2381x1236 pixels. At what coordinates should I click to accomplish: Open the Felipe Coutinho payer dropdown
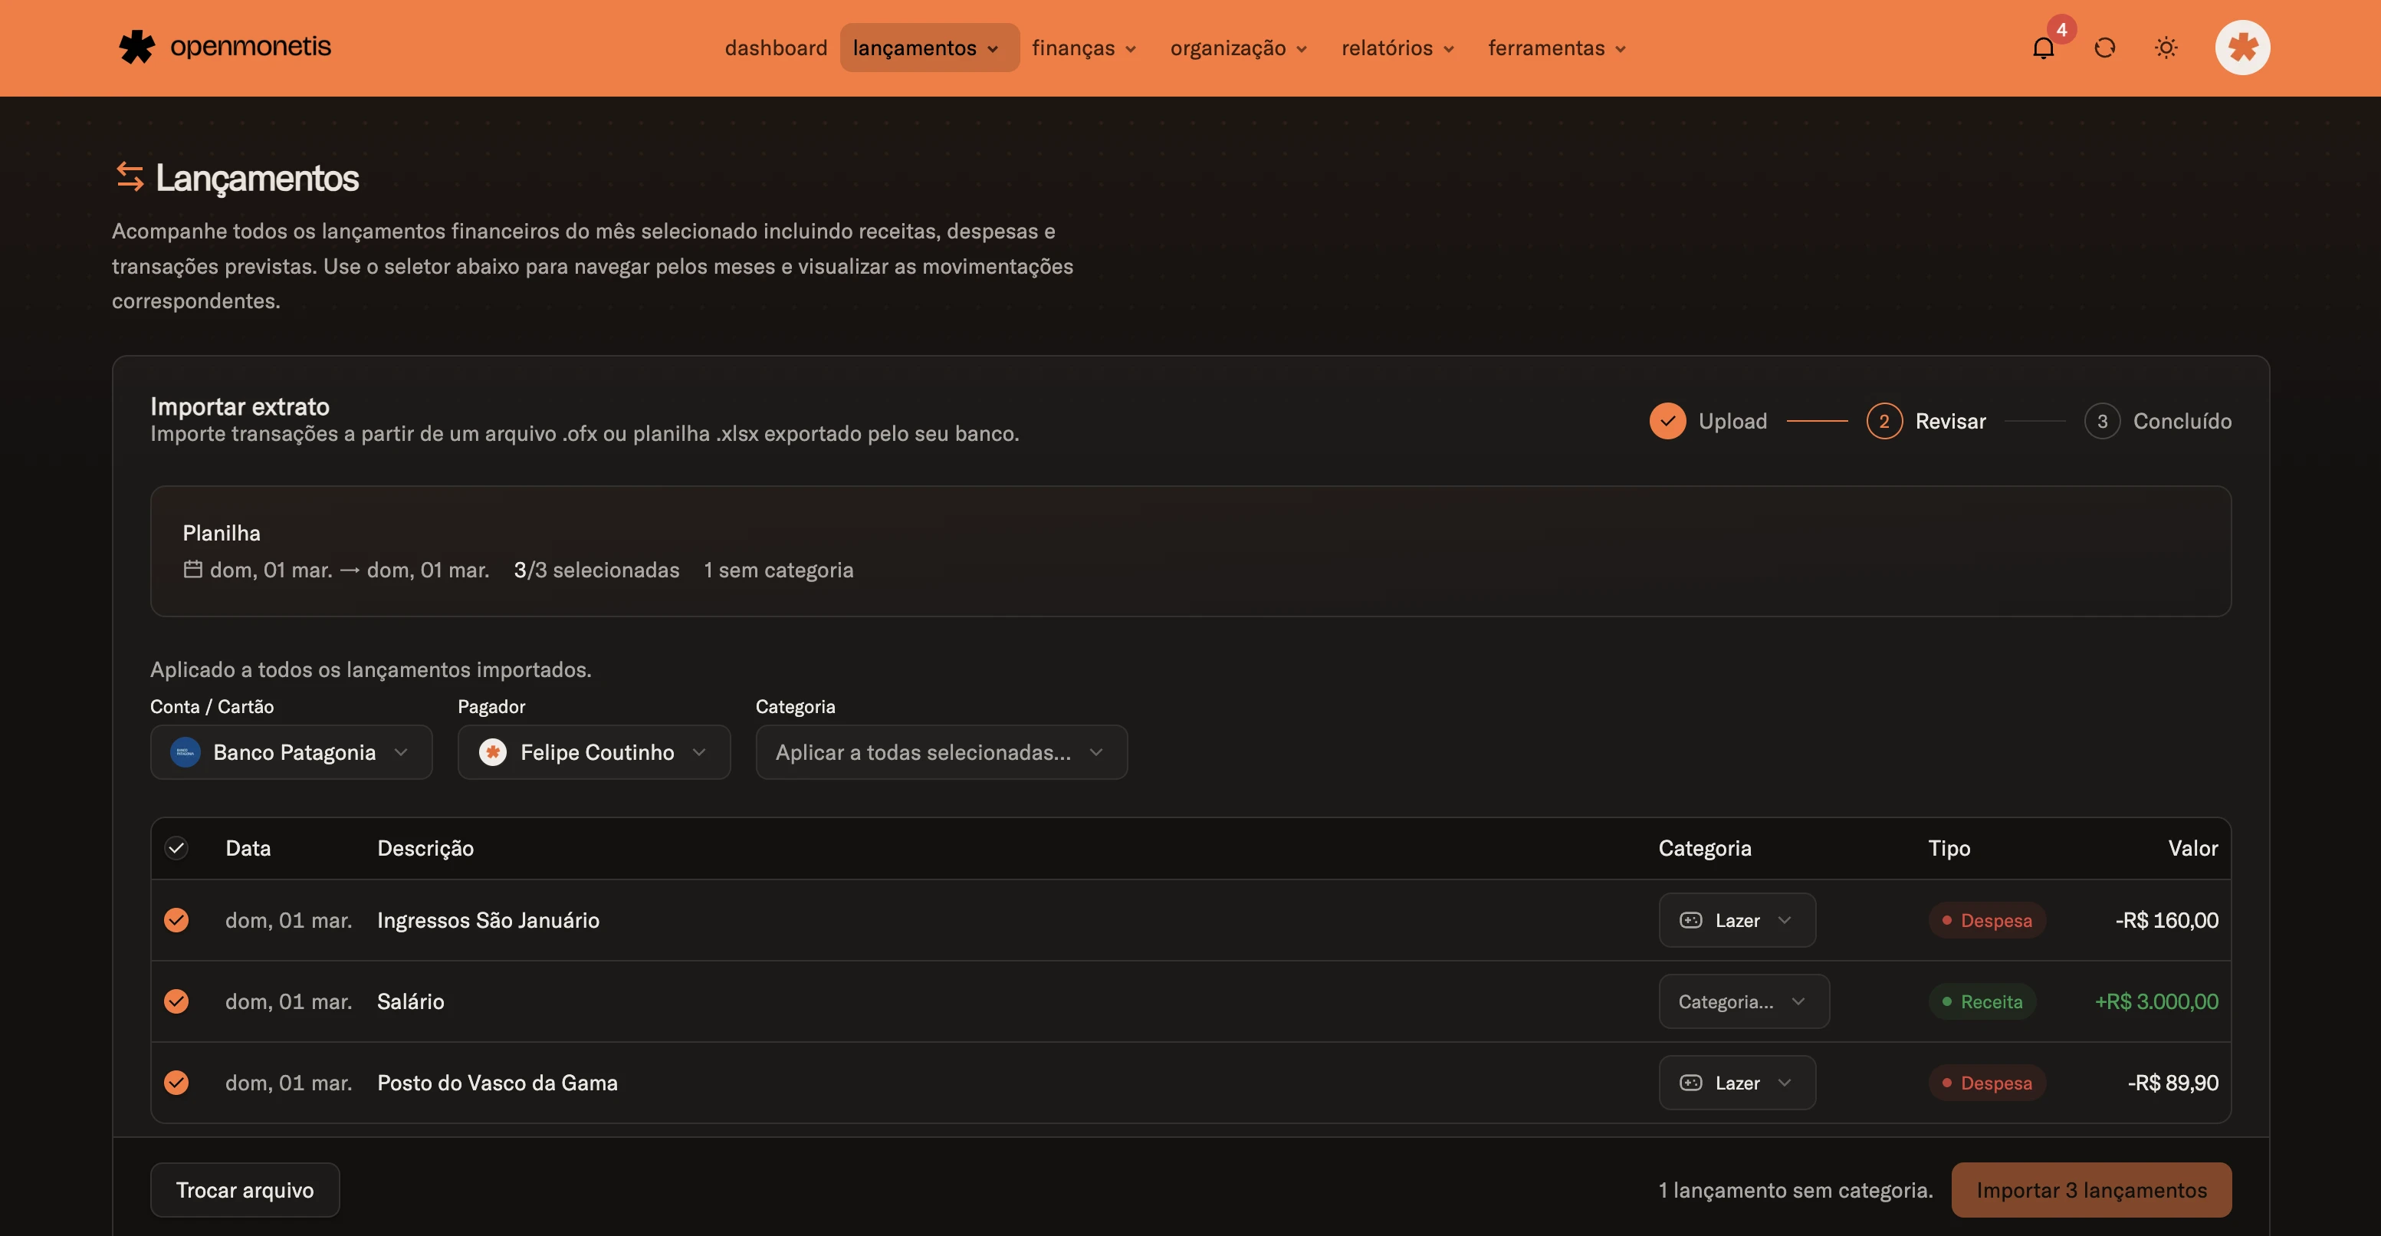tap(593, 751)
